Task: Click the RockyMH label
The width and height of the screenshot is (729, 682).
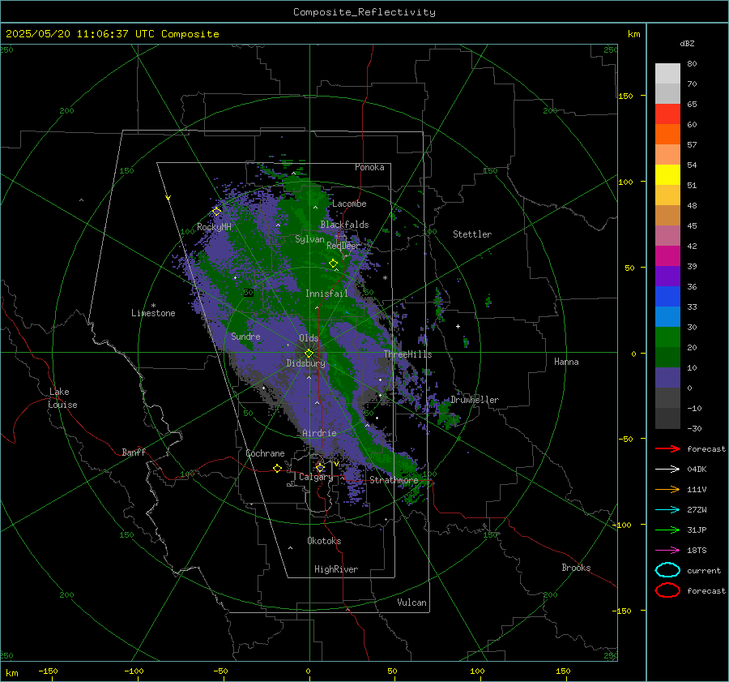Action: tap(214, 227)
